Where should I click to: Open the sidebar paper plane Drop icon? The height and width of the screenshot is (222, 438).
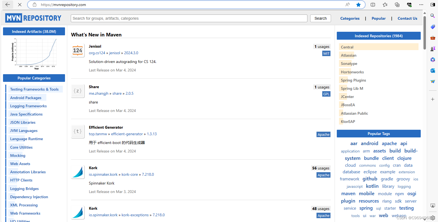433,82
